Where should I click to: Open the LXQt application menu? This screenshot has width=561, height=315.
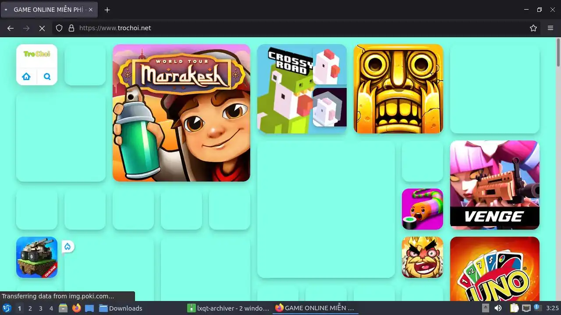coord(7,308)
